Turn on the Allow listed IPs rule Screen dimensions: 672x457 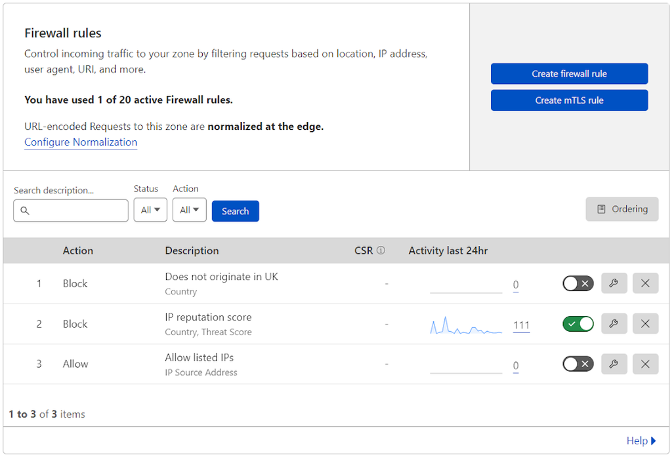coord(577,364)
